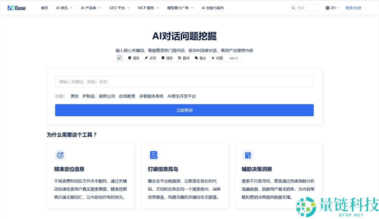Screen dimensions: 379x219
Task: Open the ZH language selector
Action: click(x=332, y=8)
